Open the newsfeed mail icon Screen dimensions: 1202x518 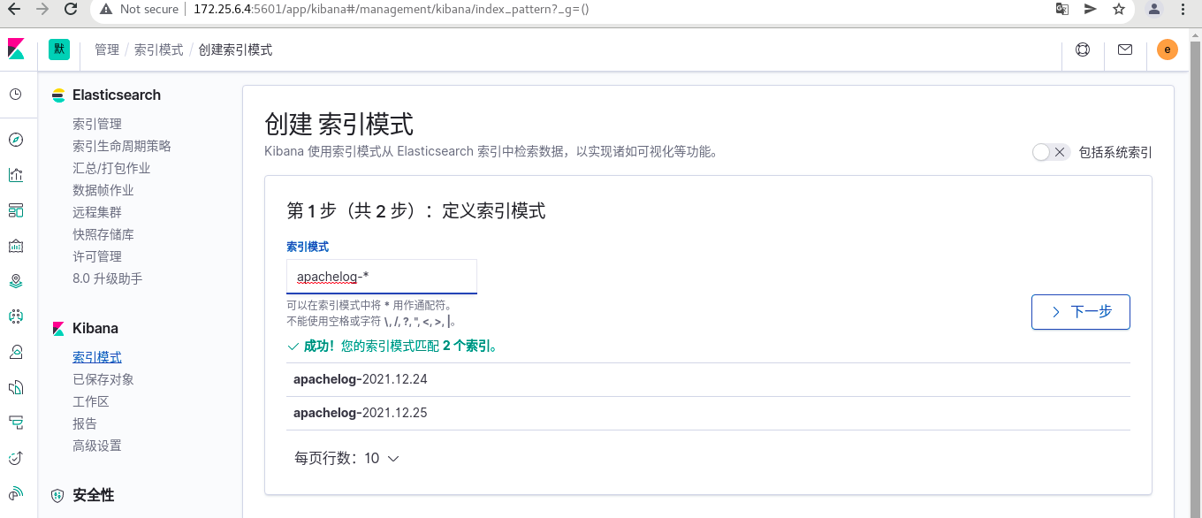click(x=1125, y=50)
